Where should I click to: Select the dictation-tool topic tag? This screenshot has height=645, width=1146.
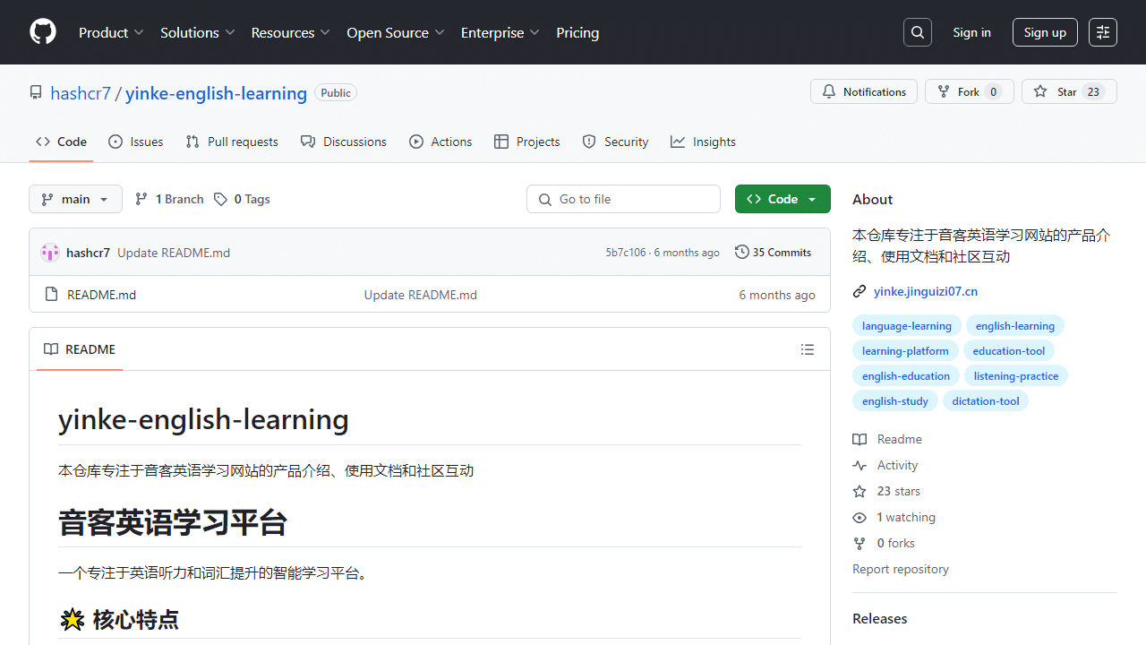click(986, 401)
